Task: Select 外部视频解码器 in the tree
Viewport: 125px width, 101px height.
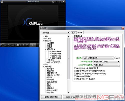Action: (55, 54)
